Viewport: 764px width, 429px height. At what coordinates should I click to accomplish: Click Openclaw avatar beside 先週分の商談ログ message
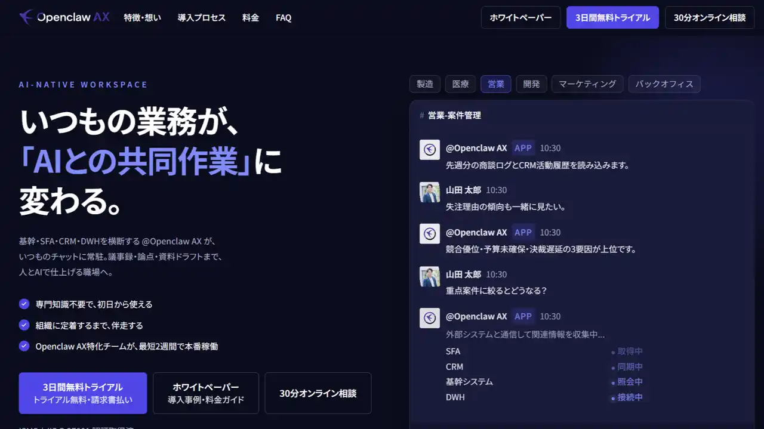click(x=430, y=150)
